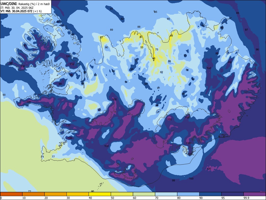Click the dark orange 0–10 legend swatch

point(11,194)
